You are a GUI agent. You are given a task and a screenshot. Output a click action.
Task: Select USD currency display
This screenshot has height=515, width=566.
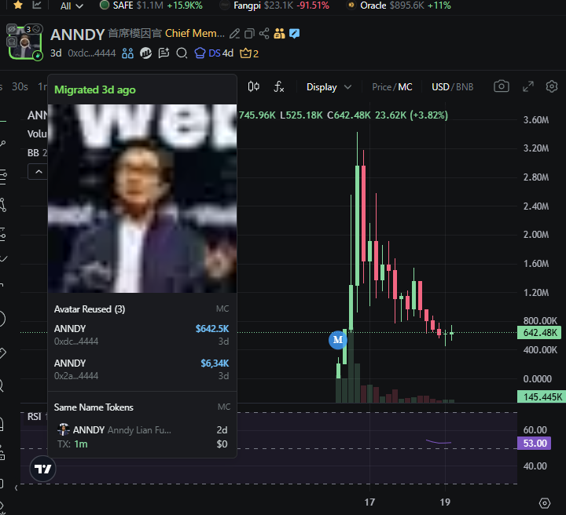pyautogui.click(x=440, y=87)
